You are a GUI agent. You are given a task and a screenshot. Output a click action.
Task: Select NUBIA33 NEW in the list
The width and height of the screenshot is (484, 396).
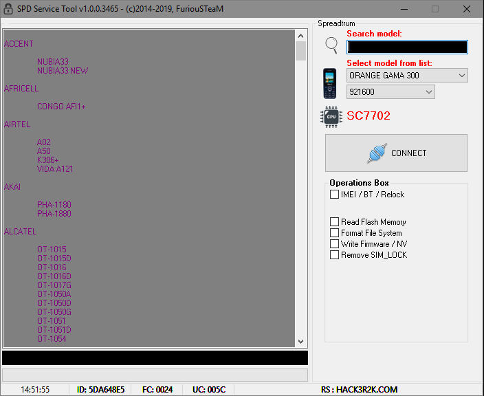pos(63,71)
